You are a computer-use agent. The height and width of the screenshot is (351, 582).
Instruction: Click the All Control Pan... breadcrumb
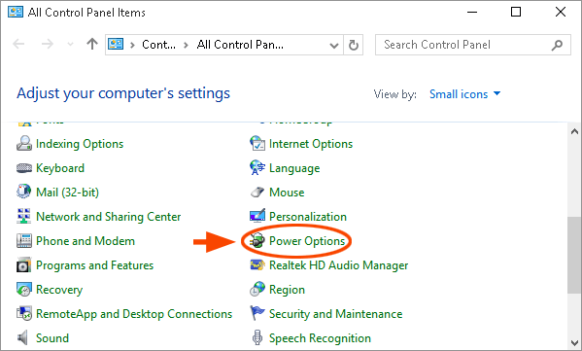240,45
